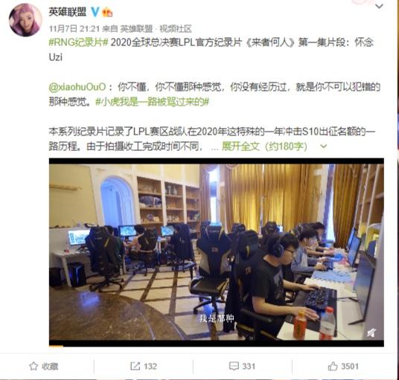Expand full text 展开全文 link

pyautogui.click(x=240, y=146)
